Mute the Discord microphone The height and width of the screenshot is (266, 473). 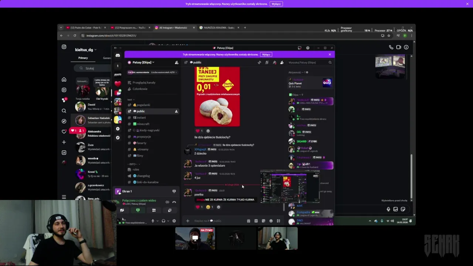pyautogui.click(x=153, y=221)
